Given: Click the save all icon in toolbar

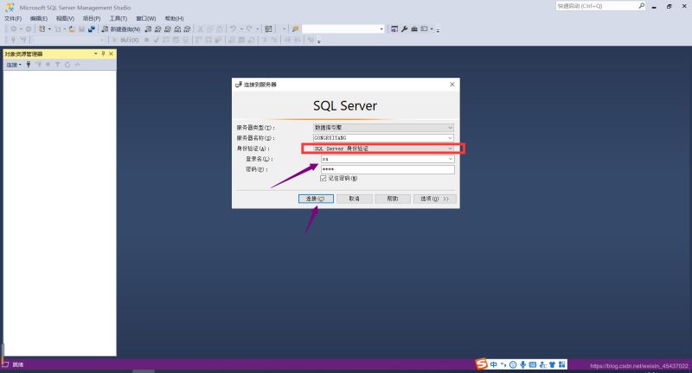Looking at the screenshot, I should point(92,29).
